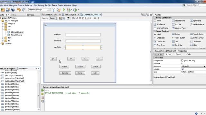Click the Nuevo button in form
The image size is (206, 115).
click(64, 67)
